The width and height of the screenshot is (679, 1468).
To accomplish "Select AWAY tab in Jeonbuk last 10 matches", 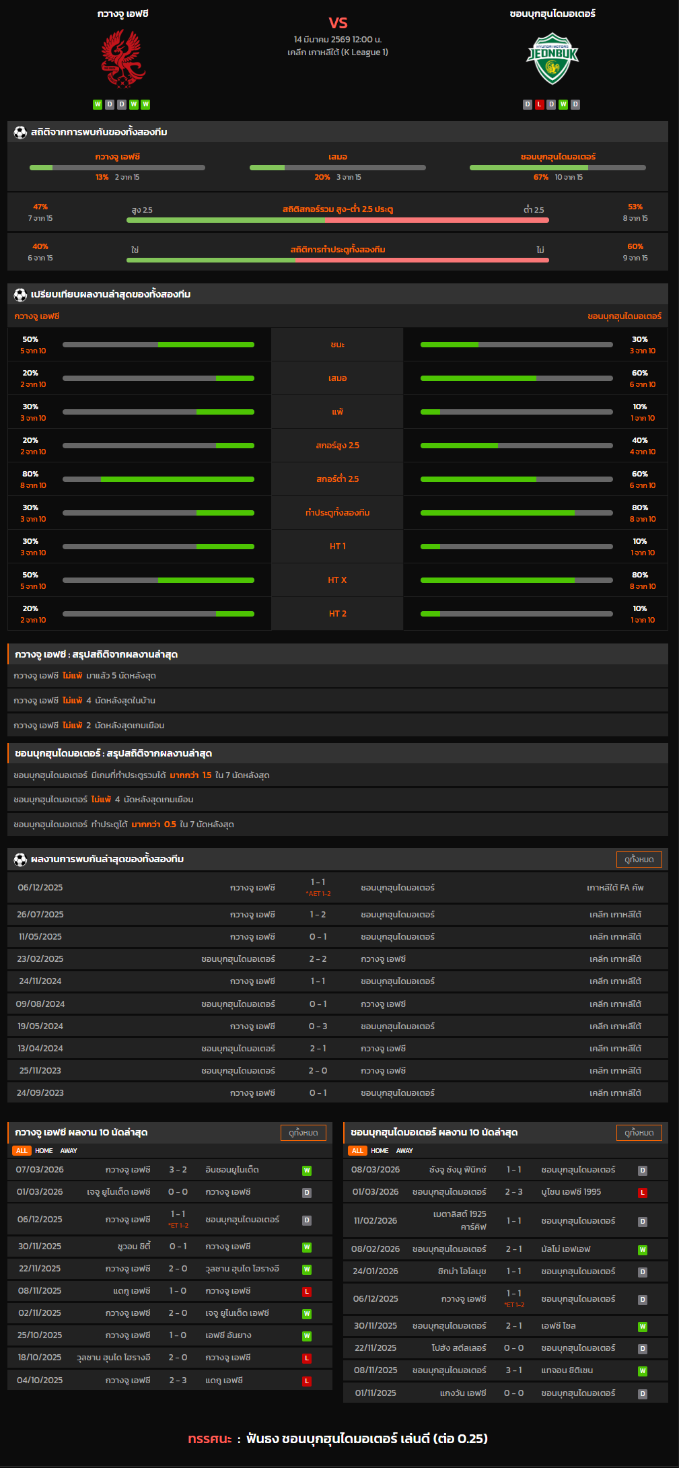I will tap(404, 1151).
